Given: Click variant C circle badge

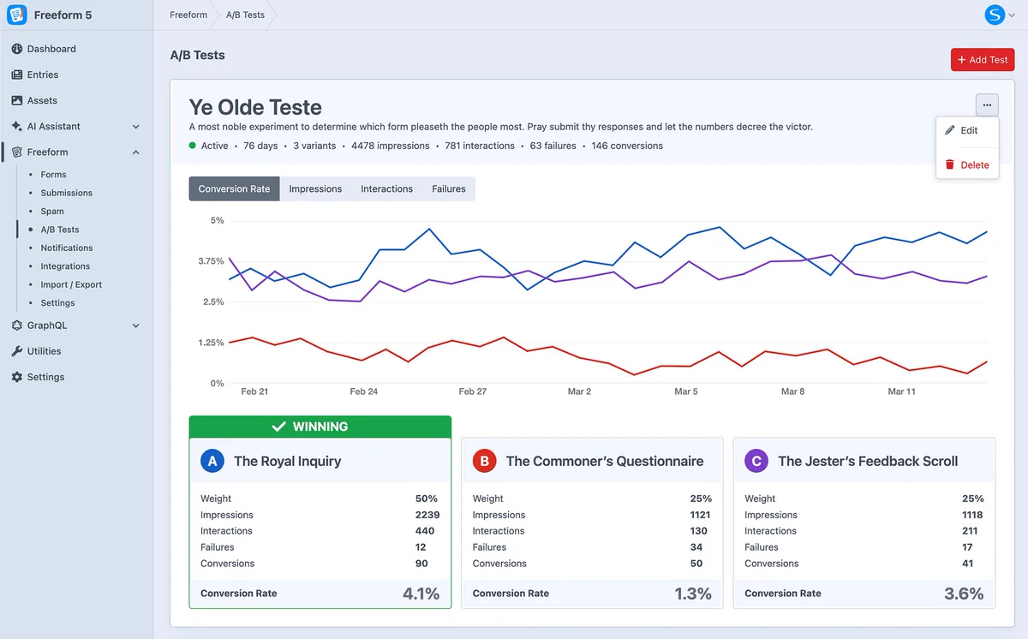Looking at the screenshot, I should (x=756, y=461).
